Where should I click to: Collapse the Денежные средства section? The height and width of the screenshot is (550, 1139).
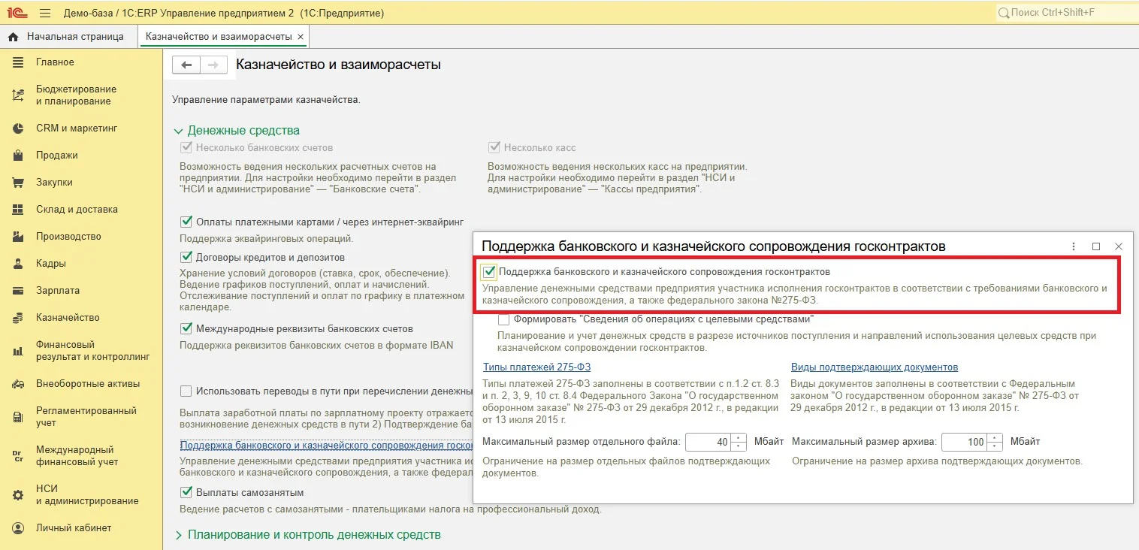point(178,131)
